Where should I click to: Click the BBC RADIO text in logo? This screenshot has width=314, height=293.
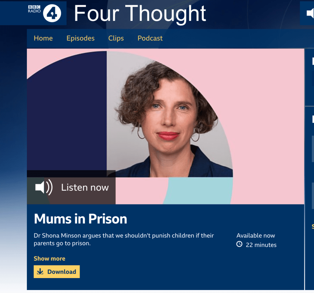(34, 9)
